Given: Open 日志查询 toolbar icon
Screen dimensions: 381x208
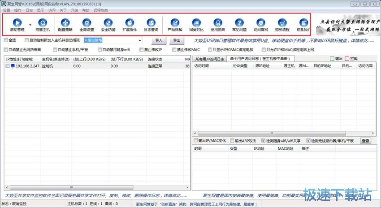Looking at the screenshot, I should click(151, 23).
